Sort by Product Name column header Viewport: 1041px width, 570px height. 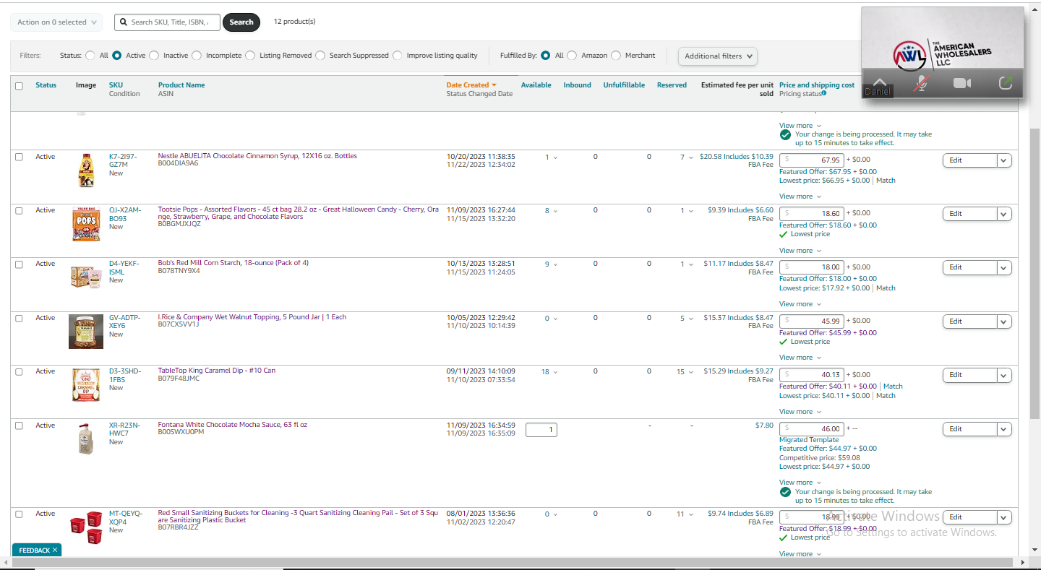(x=181, y=85)
